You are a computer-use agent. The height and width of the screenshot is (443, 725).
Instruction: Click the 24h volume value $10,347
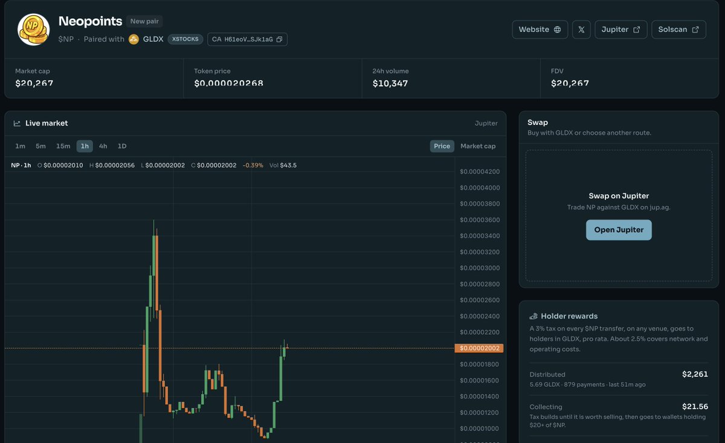pos(390,83)
